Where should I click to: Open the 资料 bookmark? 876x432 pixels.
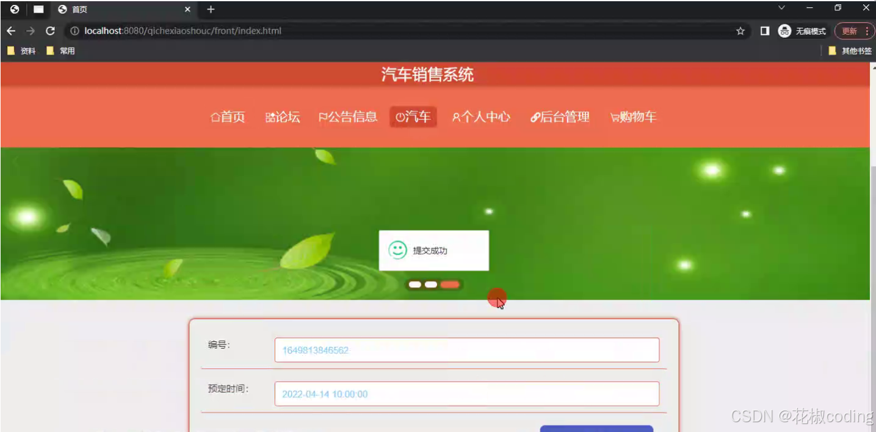(21, 51)
